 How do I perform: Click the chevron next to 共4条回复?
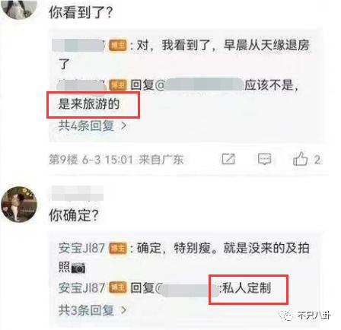124,125
